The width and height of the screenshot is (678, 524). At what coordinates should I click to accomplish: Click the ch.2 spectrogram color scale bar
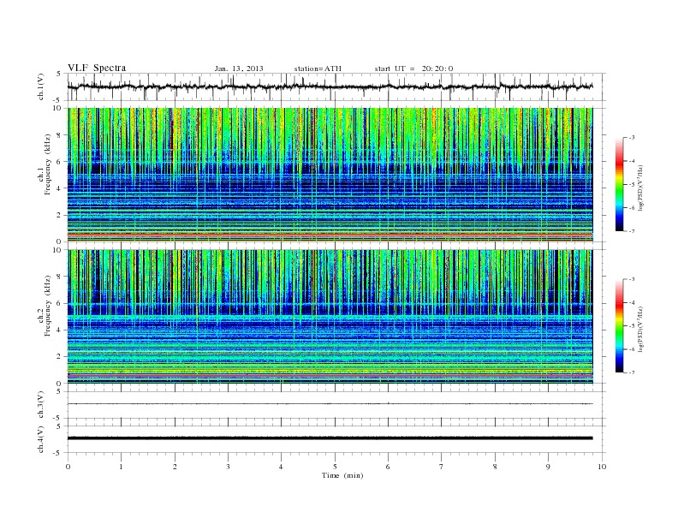pyautogui.click(x=620, y=326)
